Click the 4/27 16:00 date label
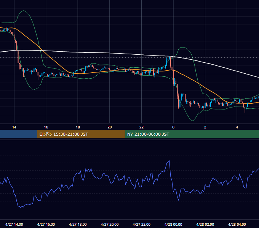Image resolution: width=259 pixels, height=228 pixels. click(x=46, y=224)
